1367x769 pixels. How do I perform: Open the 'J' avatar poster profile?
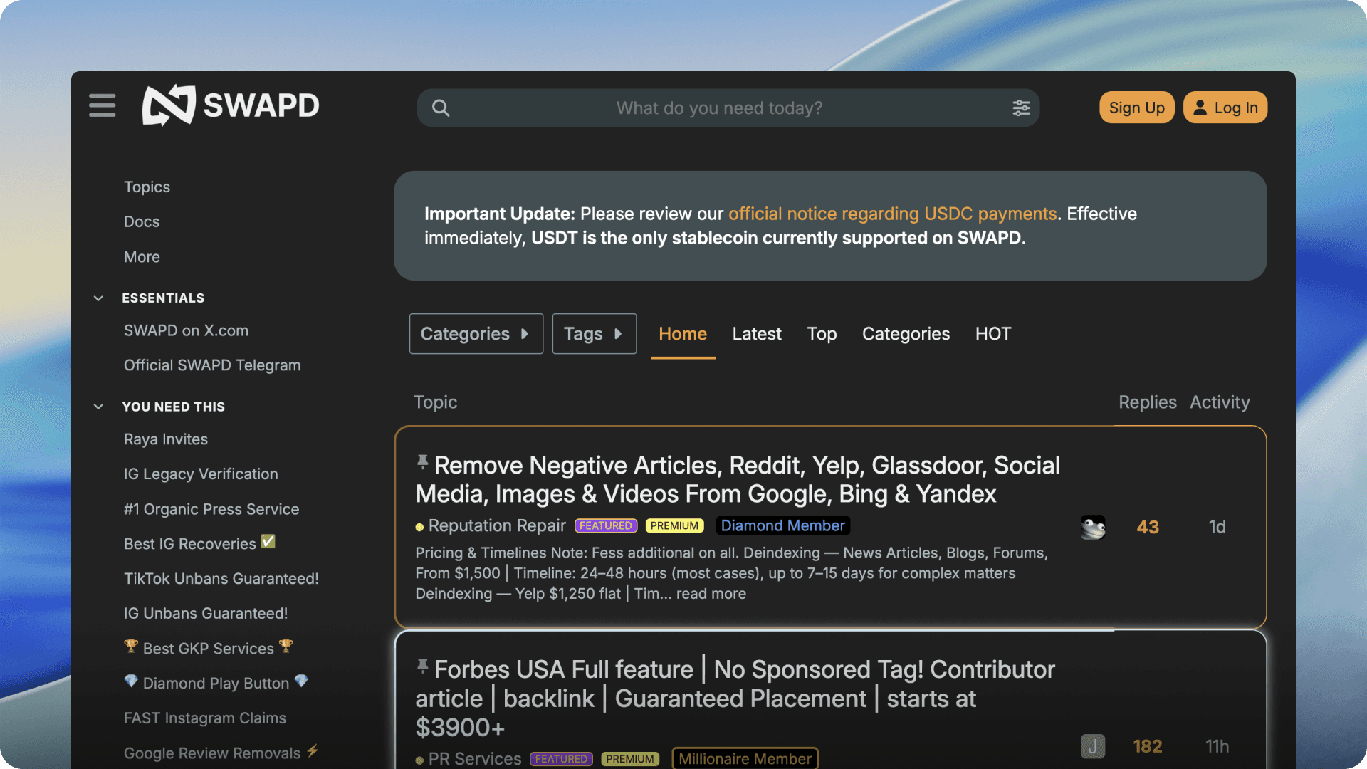click(x=1092, y=746)
